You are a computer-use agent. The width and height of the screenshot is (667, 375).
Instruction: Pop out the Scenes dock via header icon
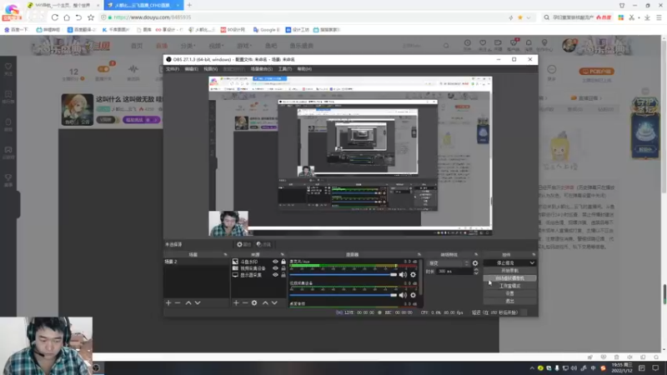(225, 255)
